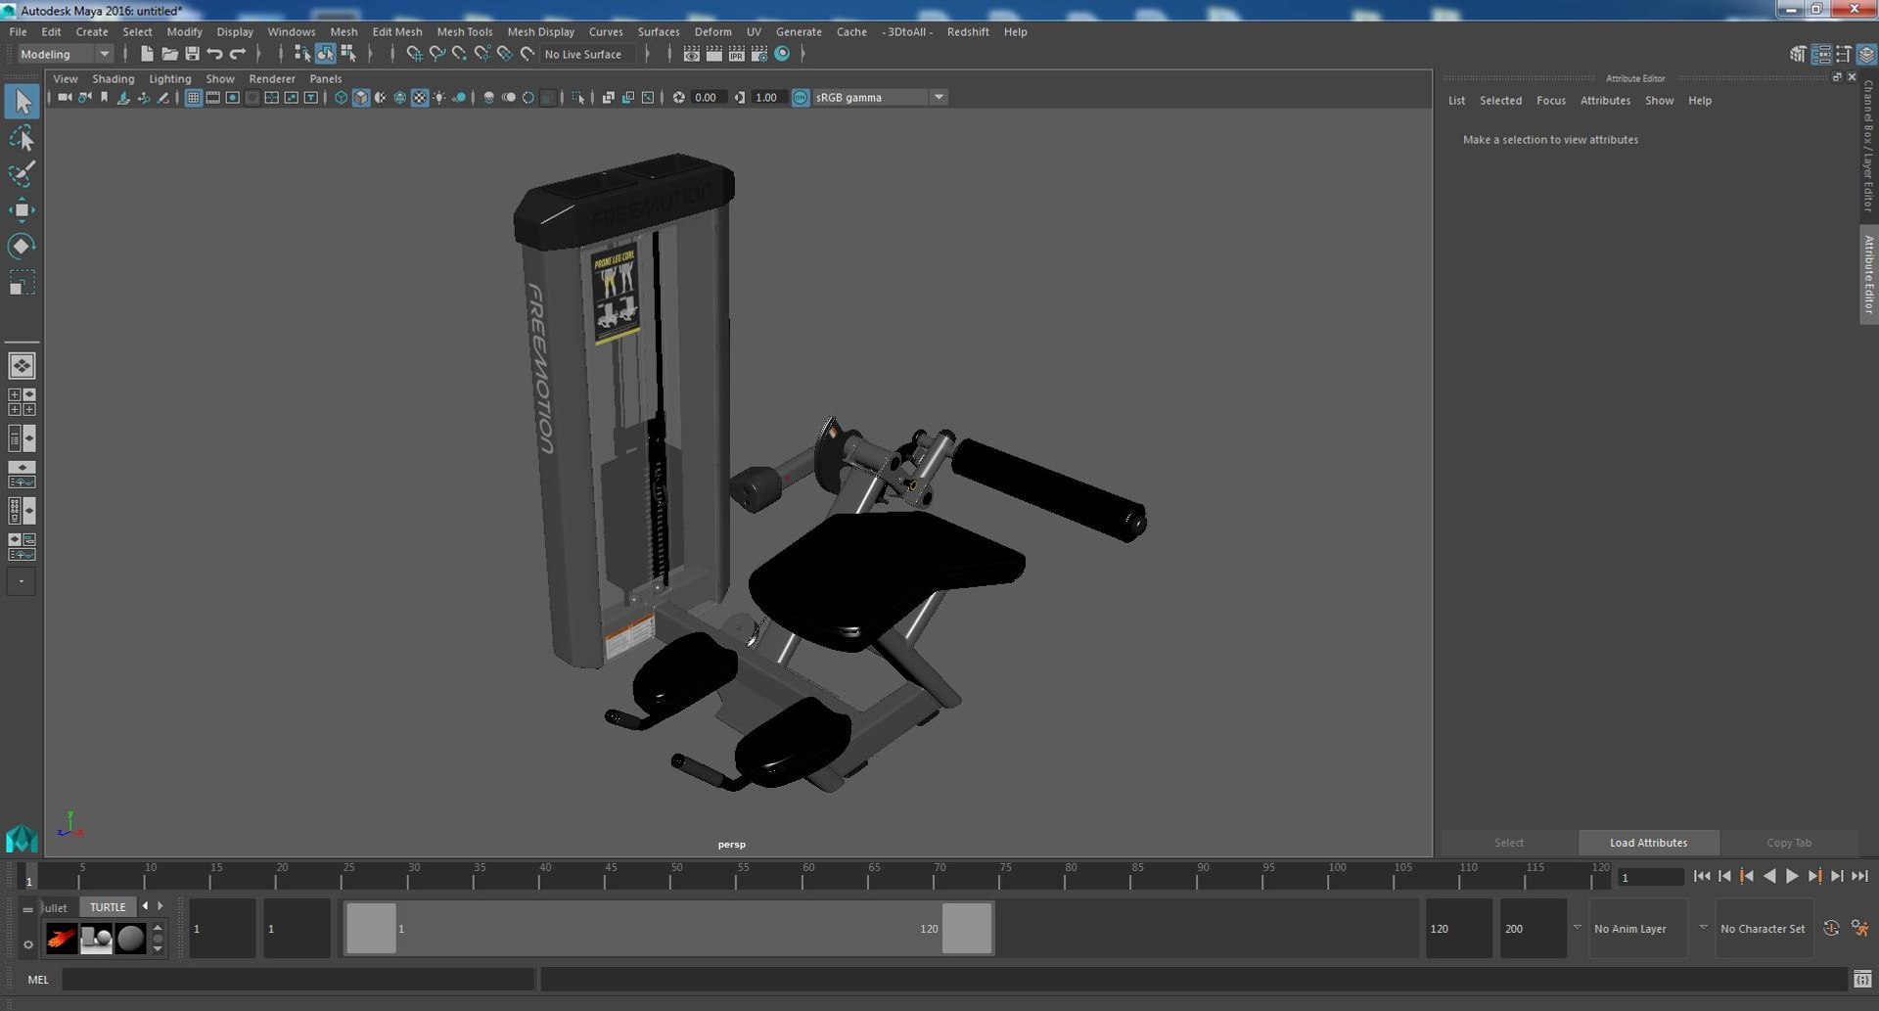Click the redo arrow icon
The width and height of the screenshot is (1879, 1011).
(x=237, y=54)
